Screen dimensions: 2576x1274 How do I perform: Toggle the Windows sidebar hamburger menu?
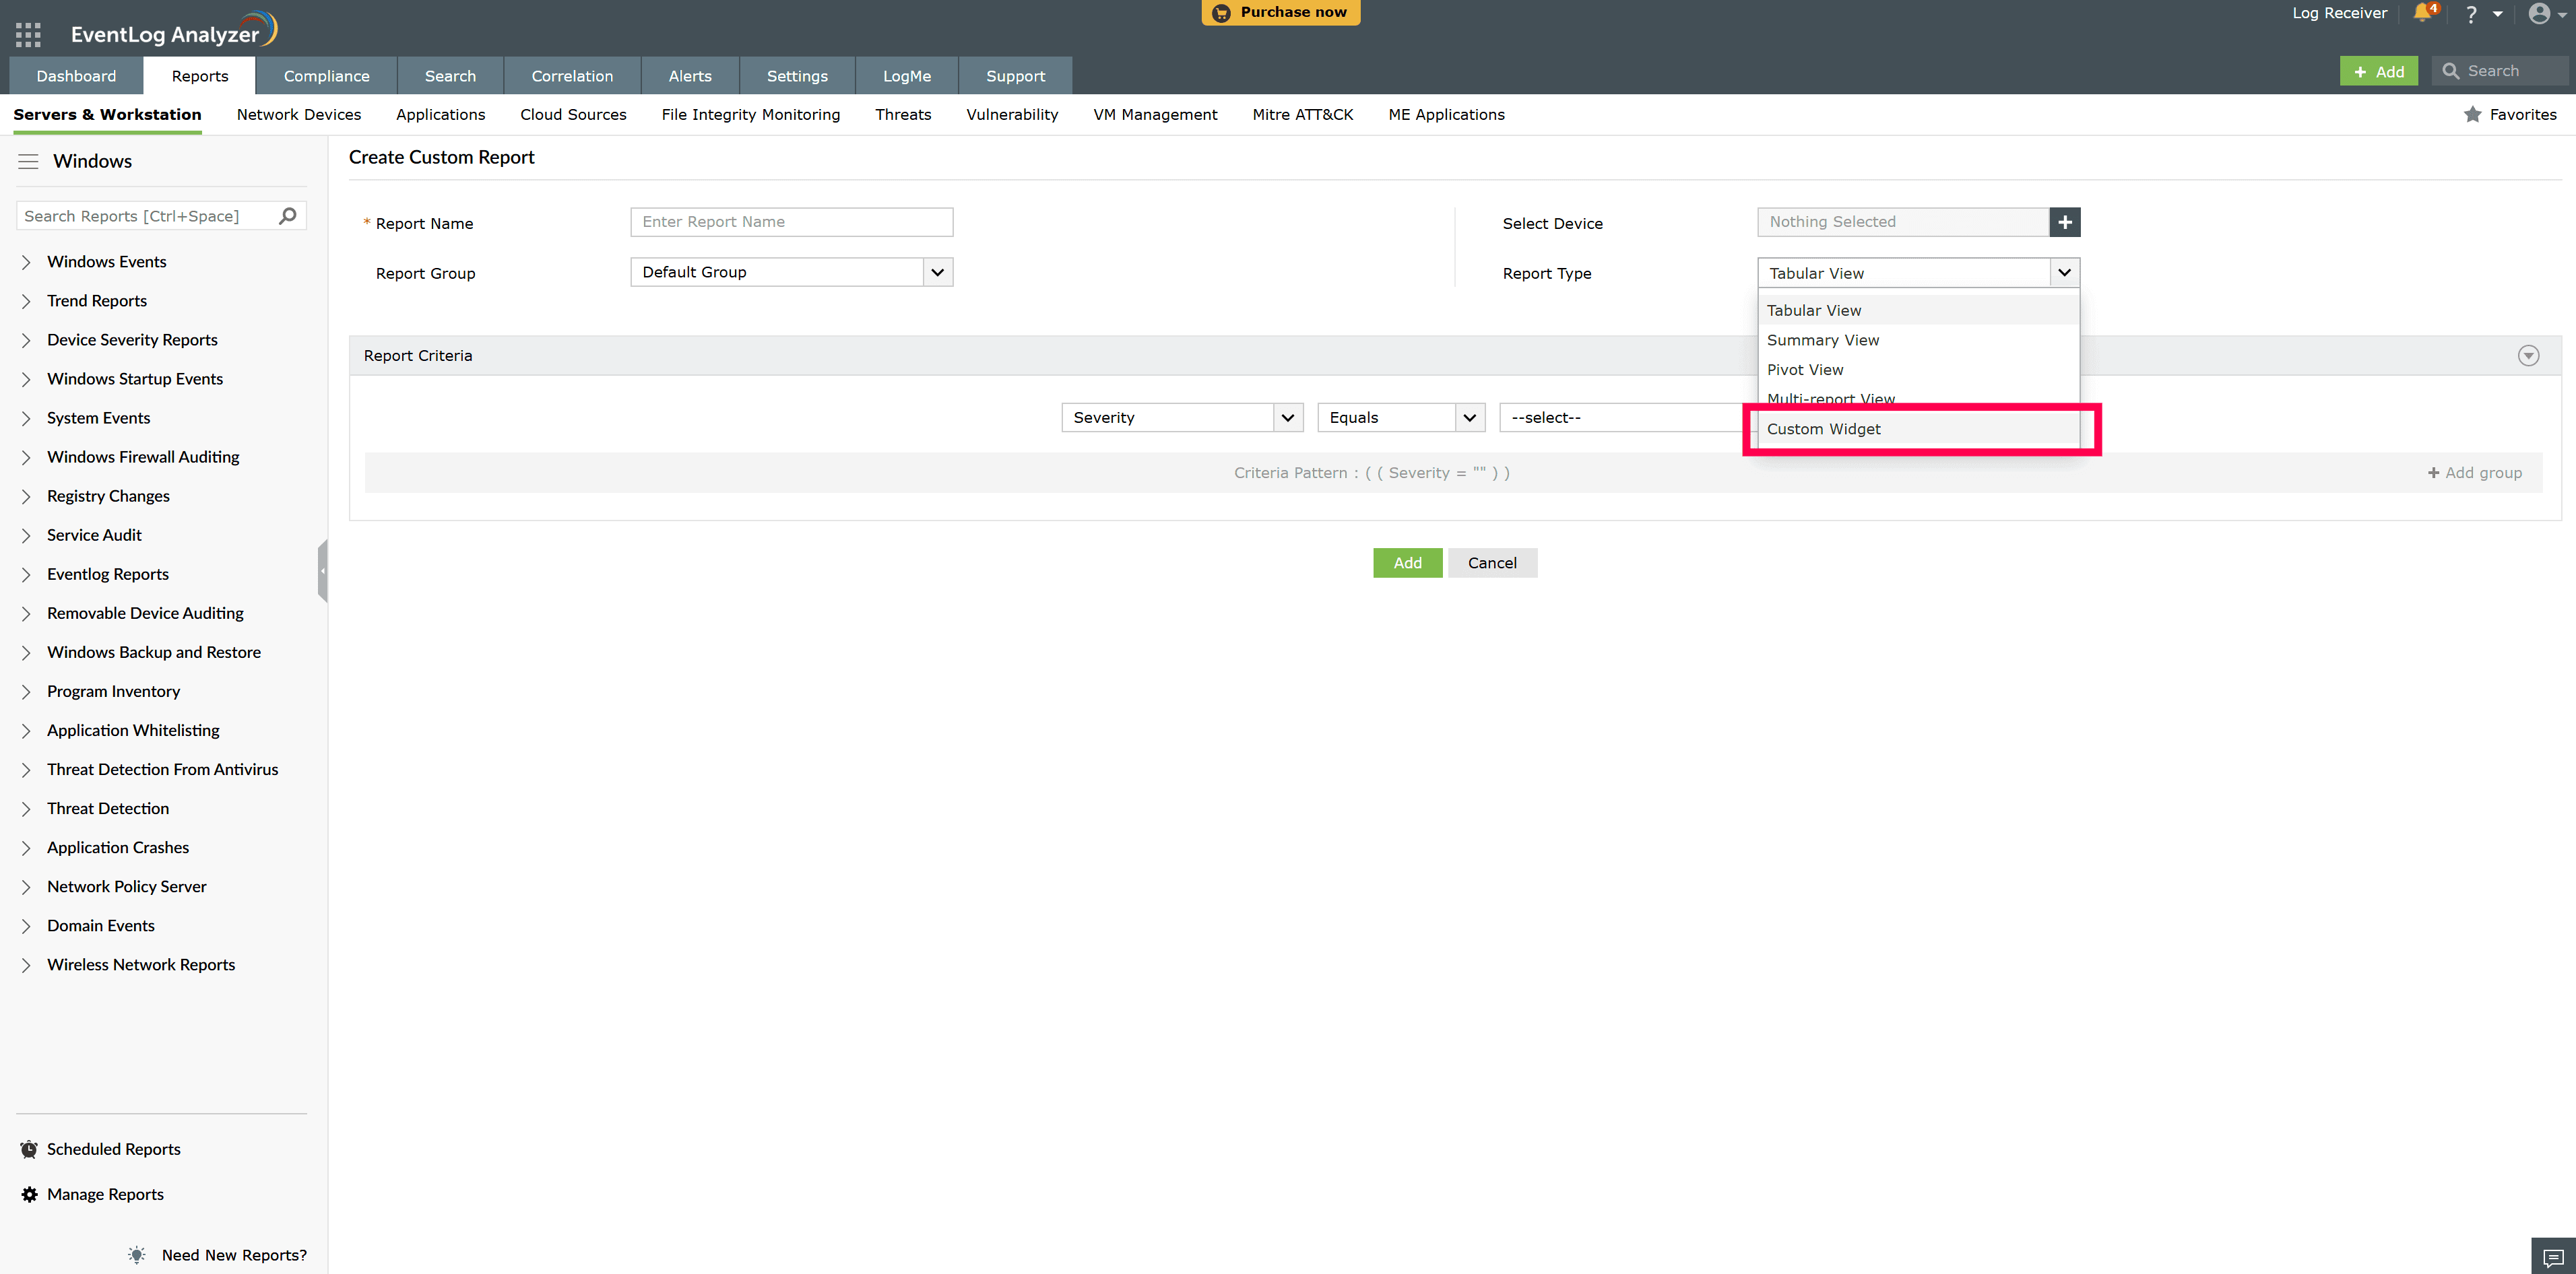pos(28,162)
